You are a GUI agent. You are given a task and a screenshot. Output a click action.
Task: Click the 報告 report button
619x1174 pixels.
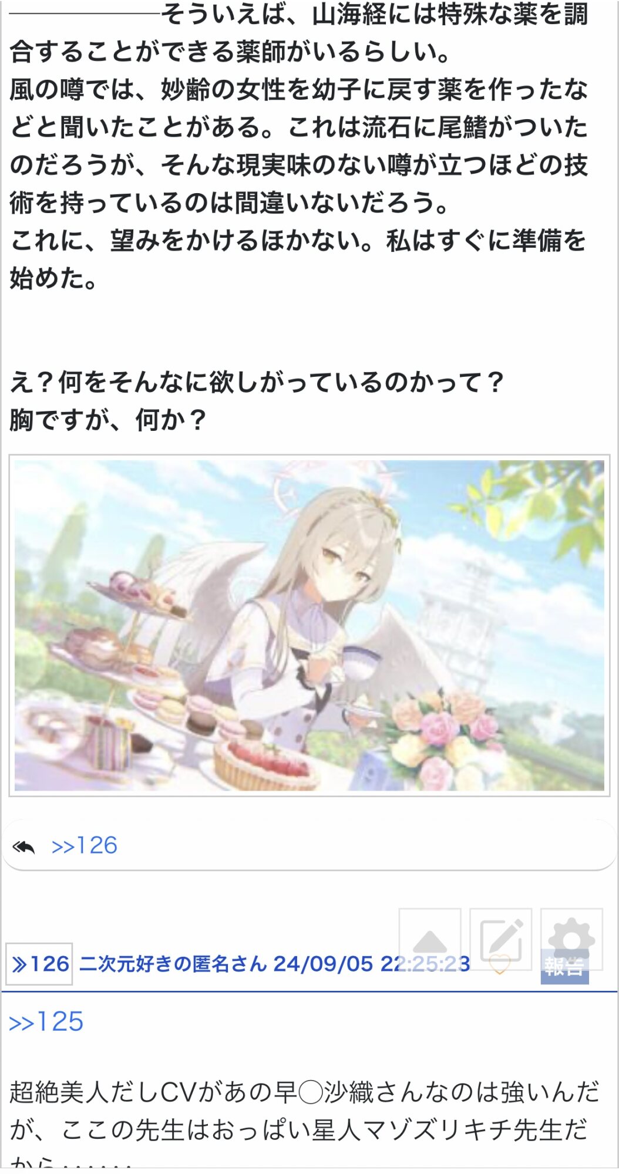pos(564,966)
